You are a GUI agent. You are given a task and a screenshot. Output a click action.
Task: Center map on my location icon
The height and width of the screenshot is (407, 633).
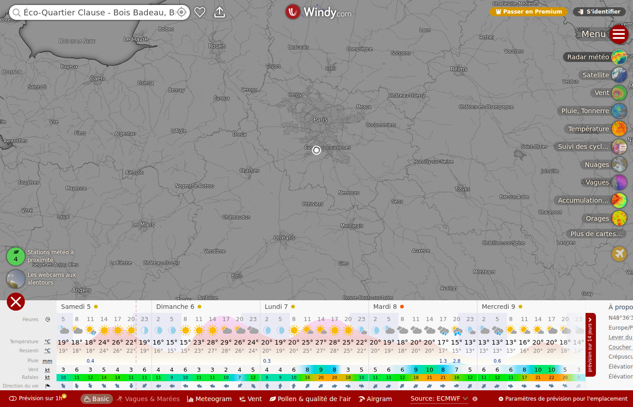[181, 12]
